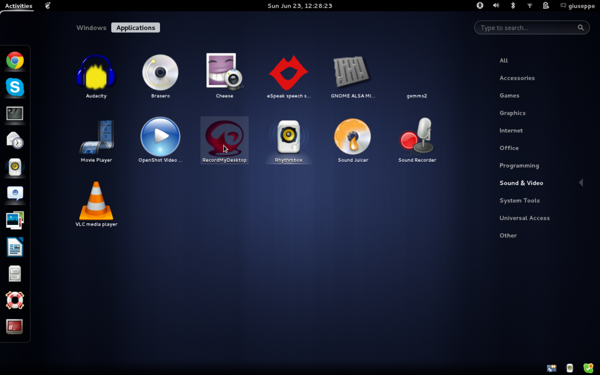
Task: Click the photo tray icon at bottom right
Action: tap(551, 368)
